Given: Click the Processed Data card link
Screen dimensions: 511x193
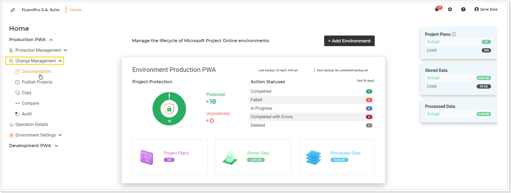Looking at the screenshot, I should [x=345, y=153].
